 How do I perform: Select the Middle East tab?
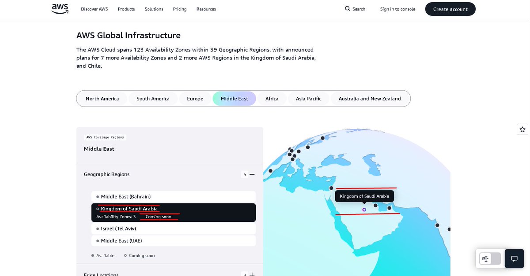click(235, 99)
